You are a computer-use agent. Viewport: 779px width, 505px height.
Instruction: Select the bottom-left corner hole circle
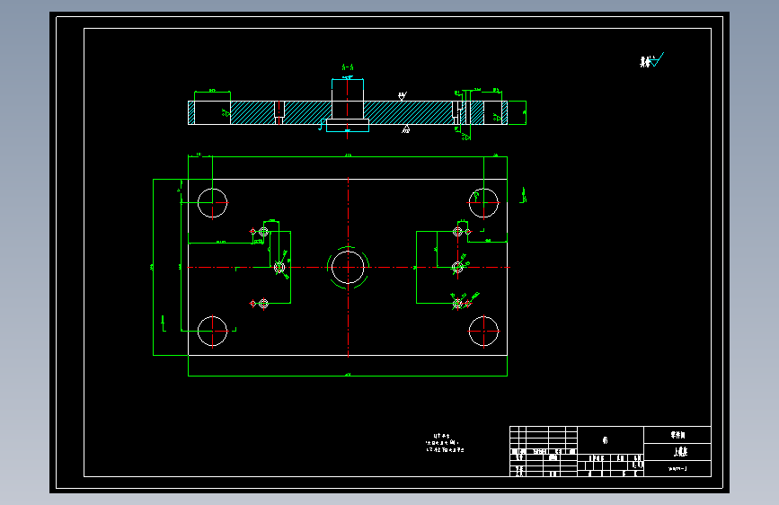click(x=213, y=331)
